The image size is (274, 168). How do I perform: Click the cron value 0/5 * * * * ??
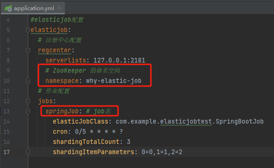click(99, 131)
